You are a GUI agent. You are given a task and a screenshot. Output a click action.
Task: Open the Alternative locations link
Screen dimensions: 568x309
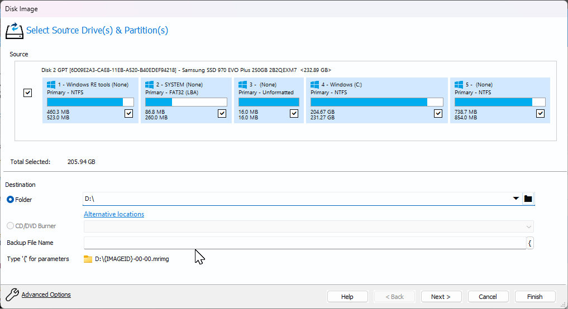tap(114, 214)
